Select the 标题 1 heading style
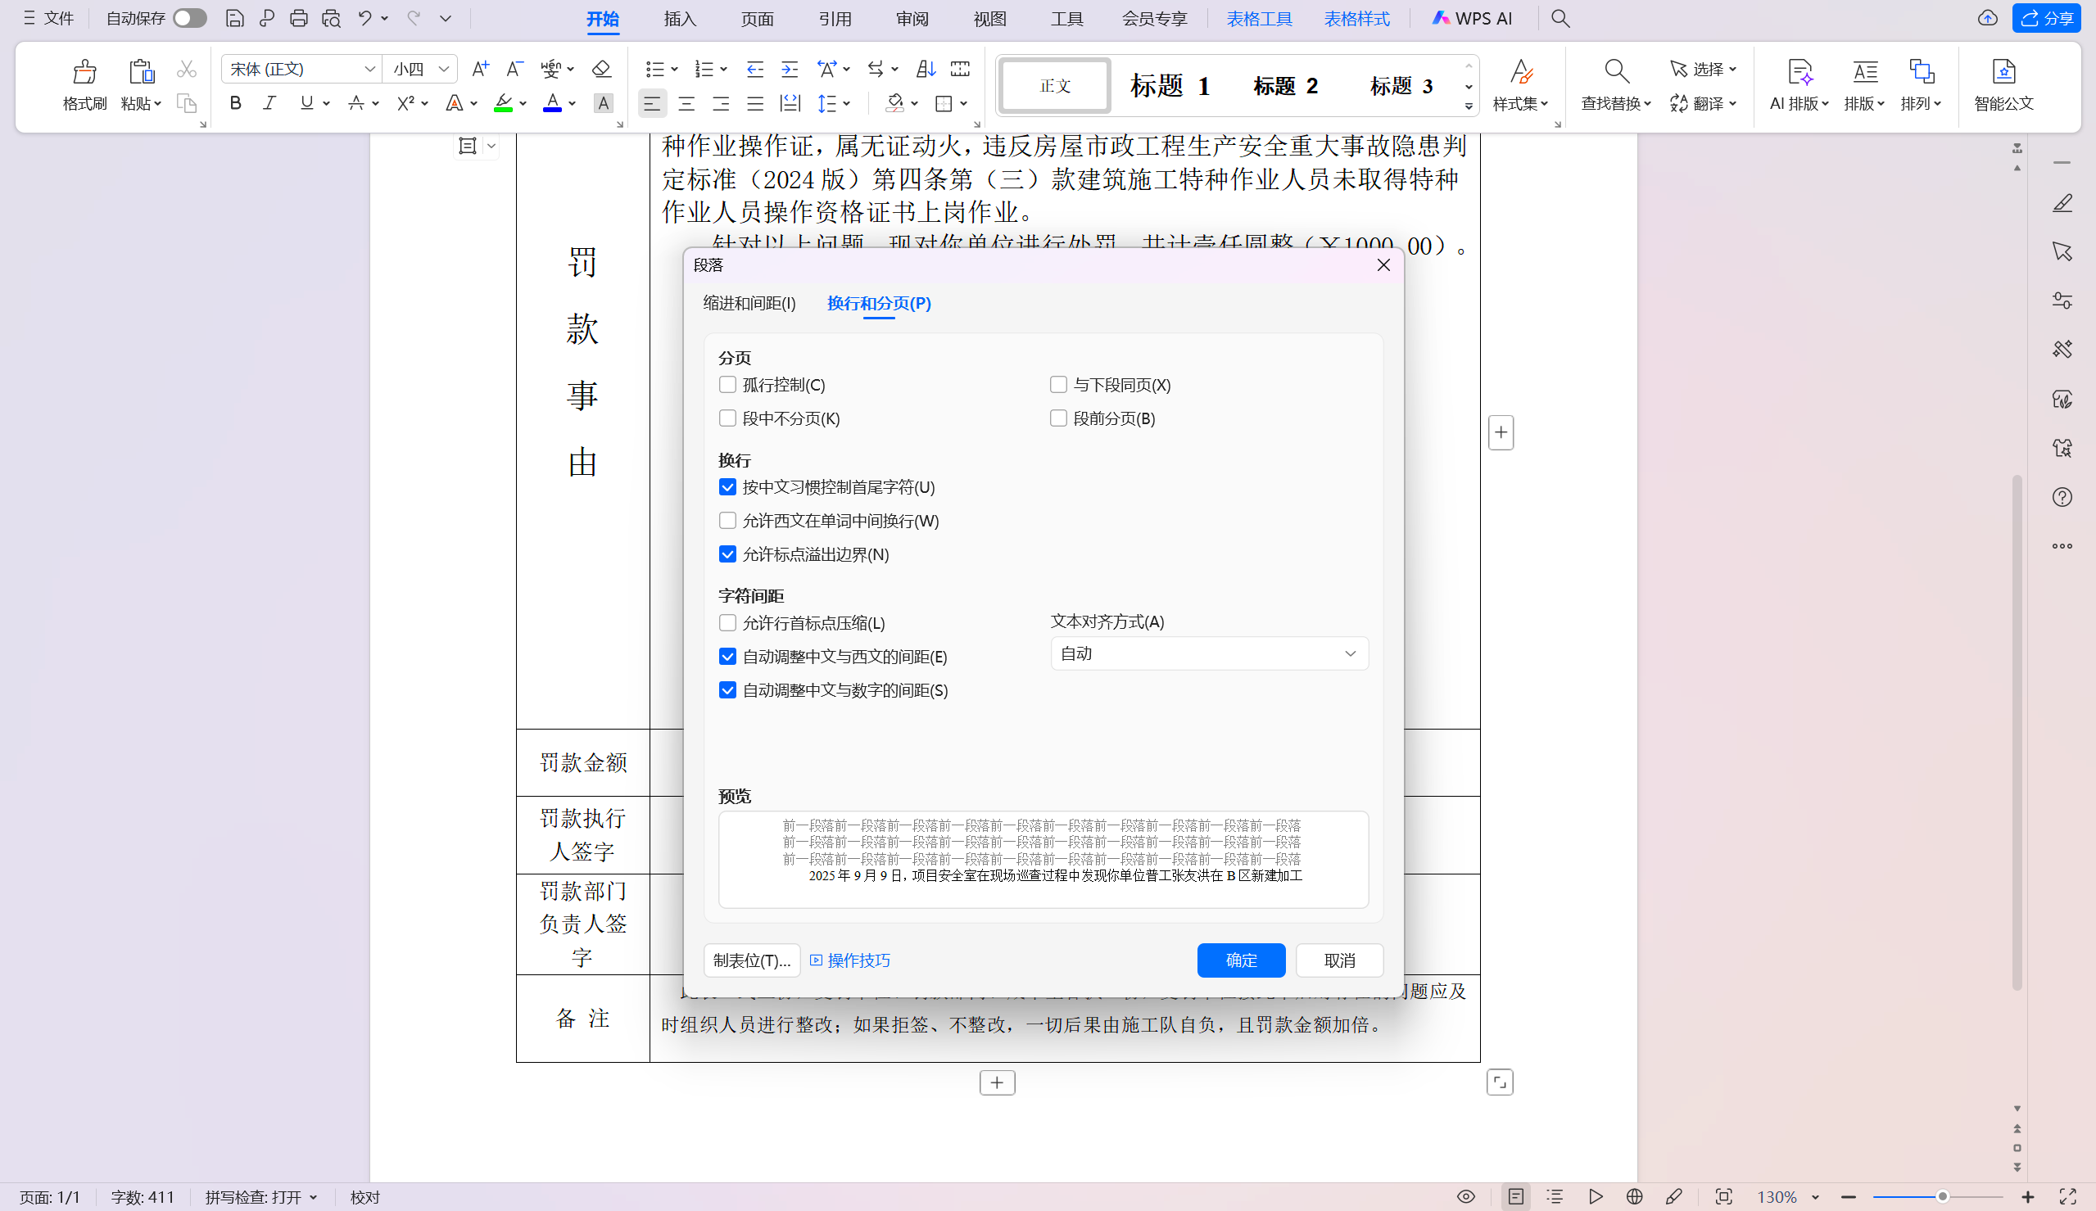 (1170, 85)
